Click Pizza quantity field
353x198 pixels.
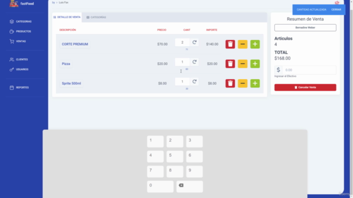[x=183, y=62]
